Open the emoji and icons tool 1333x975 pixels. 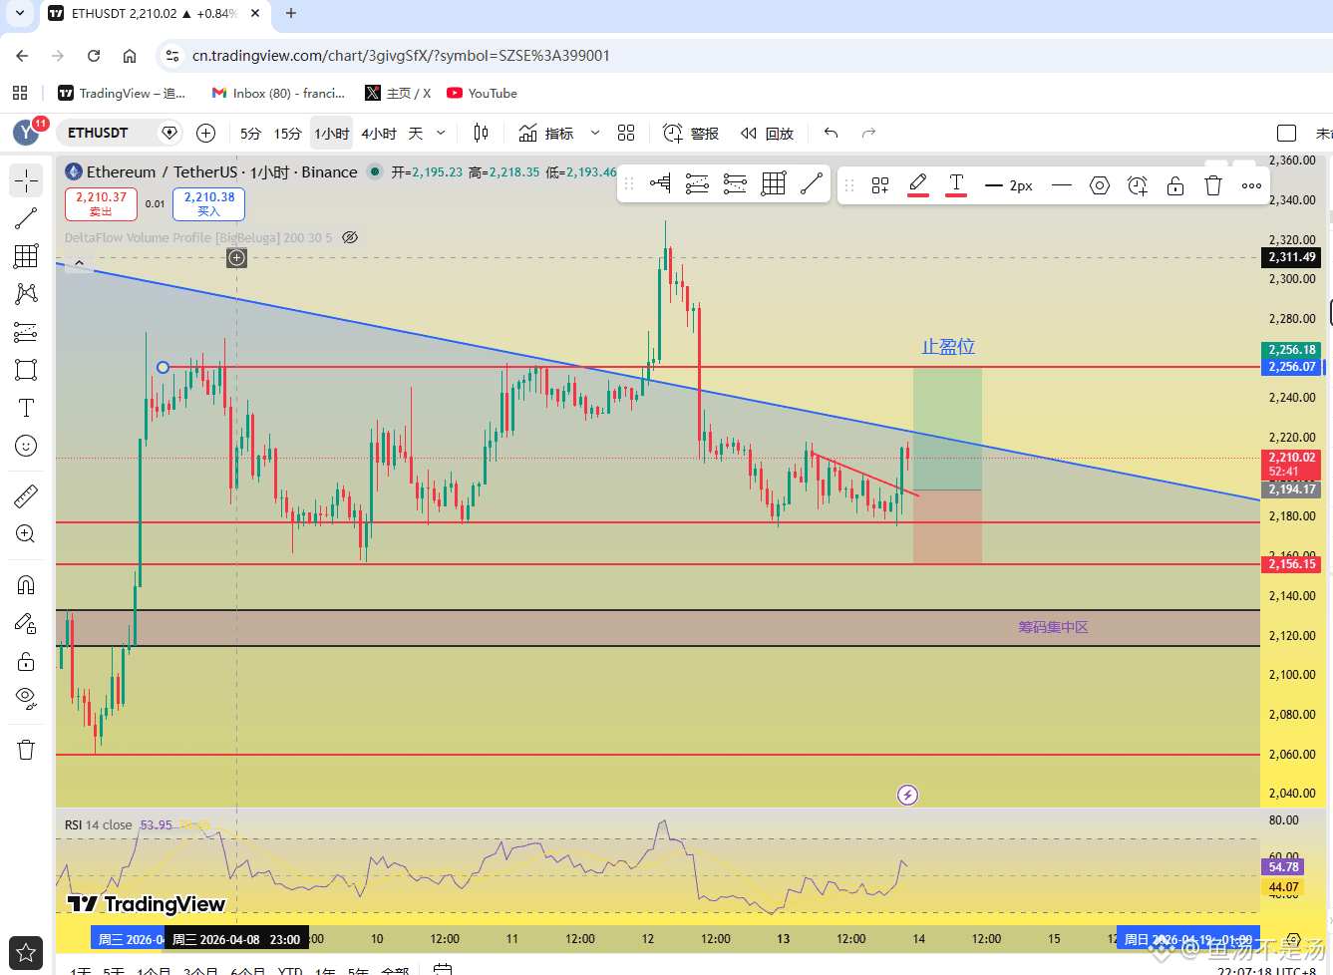pyautogui.click(x=26, y=446)
